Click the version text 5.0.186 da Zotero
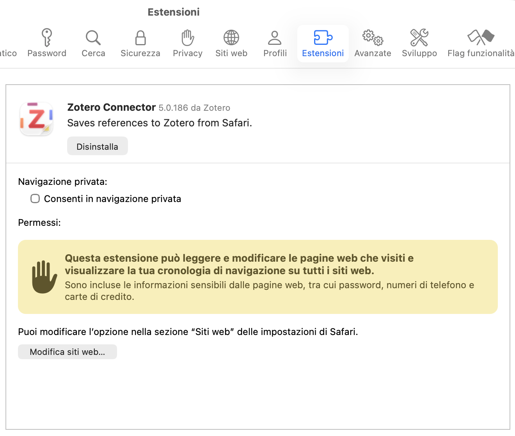The height and width of the screenshot is (436, 515). 194,108
